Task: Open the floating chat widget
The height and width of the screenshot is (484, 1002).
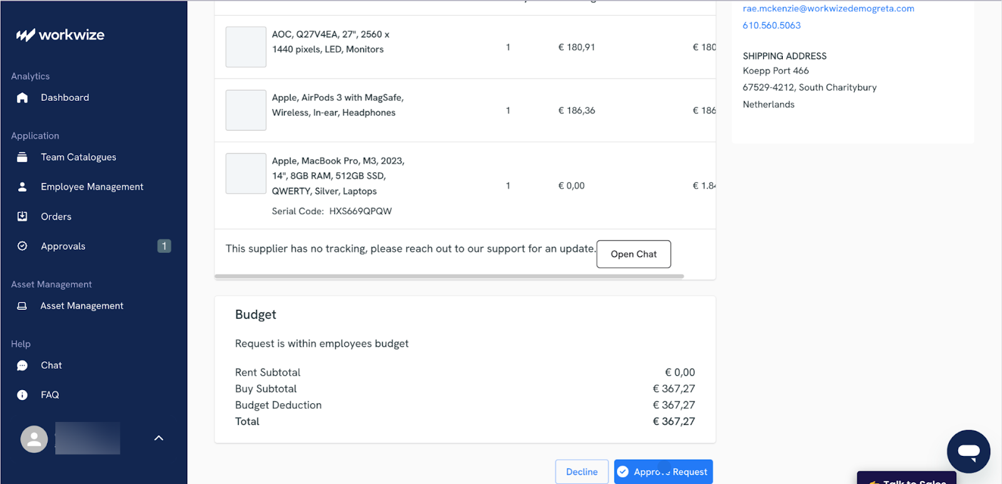Action: coord(968,451)
